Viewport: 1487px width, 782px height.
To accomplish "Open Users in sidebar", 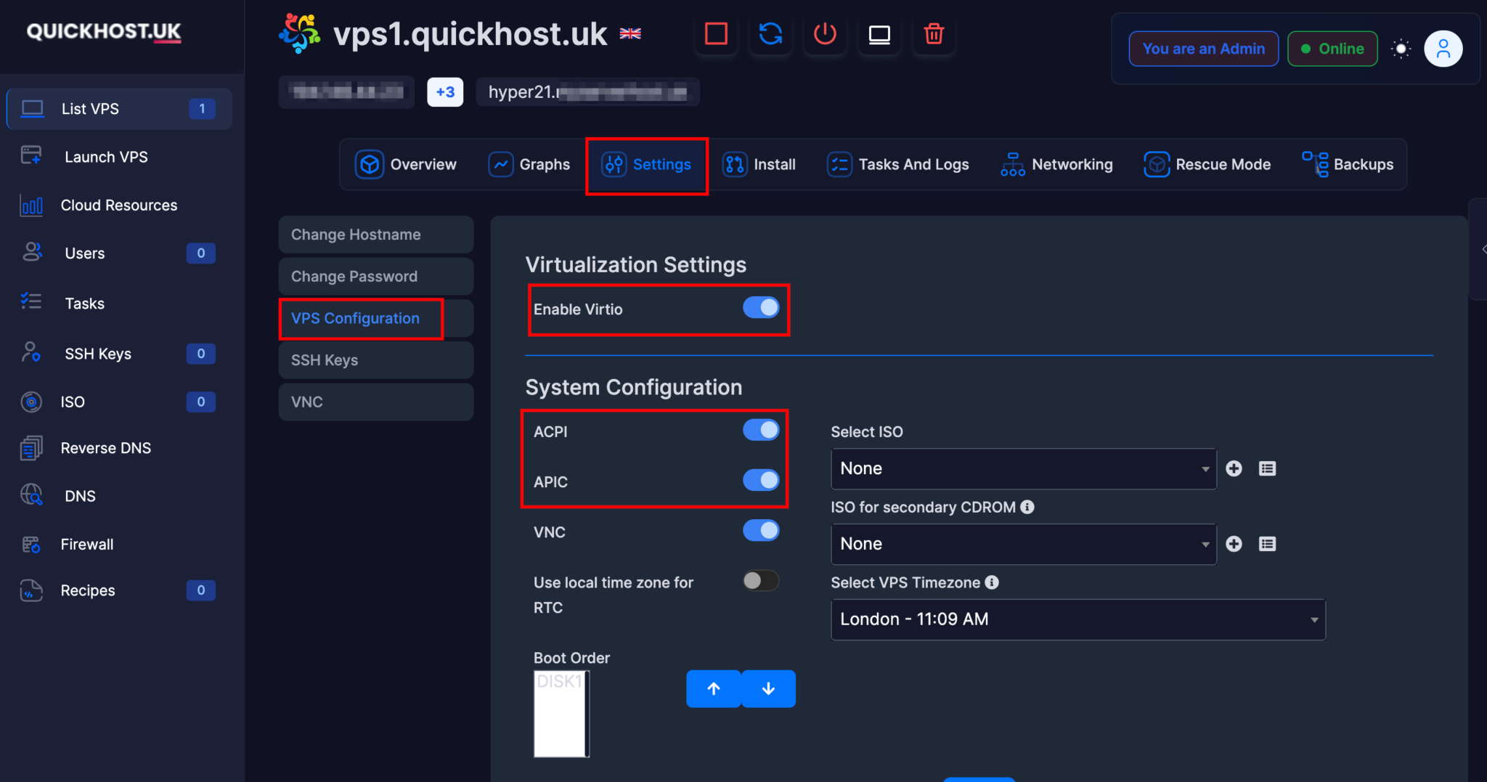I will (119, 253).
